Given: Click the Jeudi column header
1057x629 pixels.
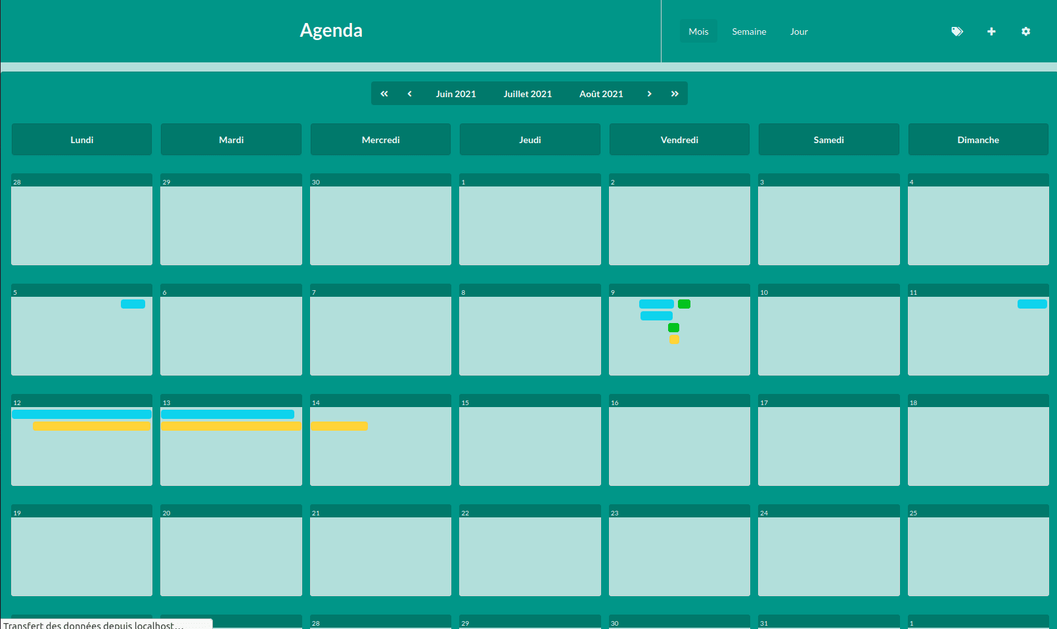Looking at the screenshot, I should point(530,139).
